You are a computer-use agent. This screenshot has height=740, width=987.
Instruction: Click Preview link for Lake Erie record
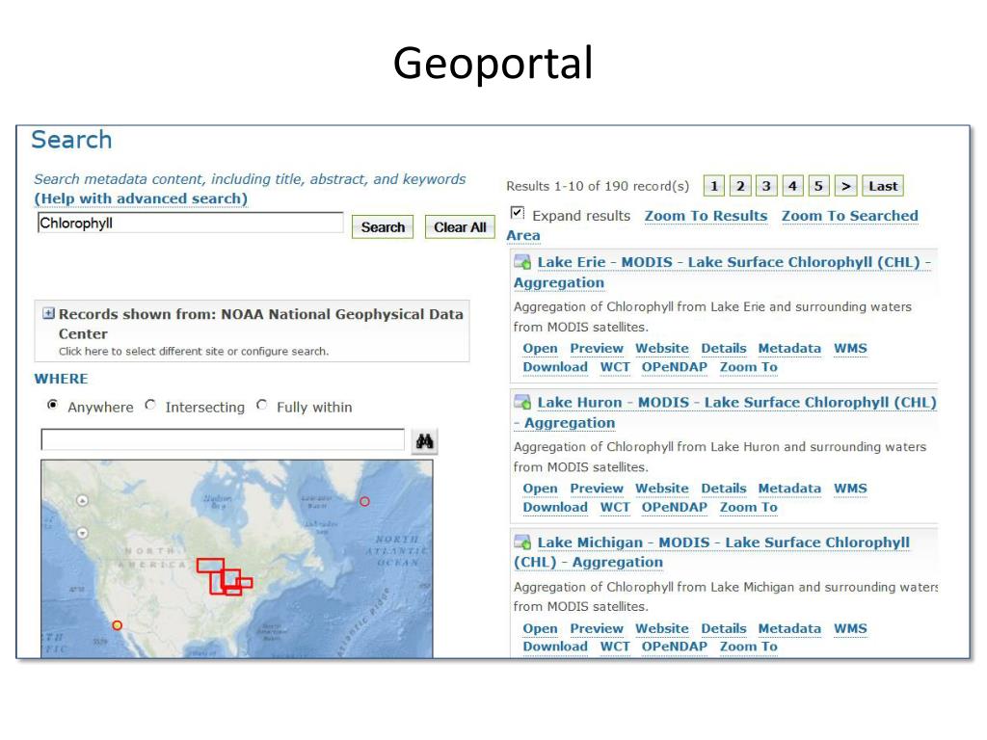(x=597, y=348)
